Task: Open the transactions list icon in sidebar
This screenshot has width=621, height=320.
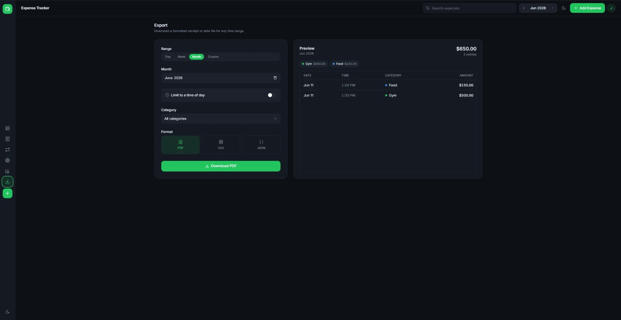Action: [x=7, y=139]
